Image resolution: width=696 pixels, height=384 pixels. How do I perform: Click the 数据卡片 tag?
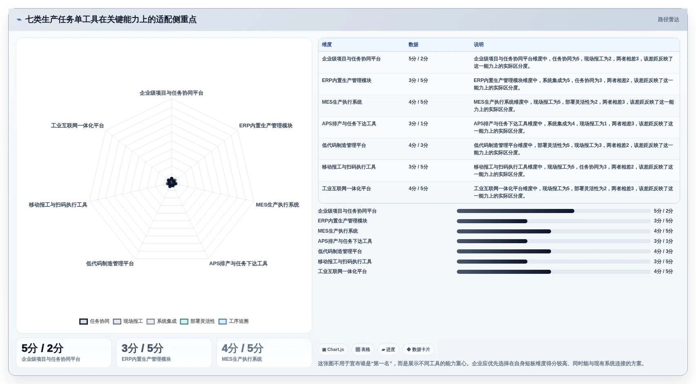pyautogui.click(x=418, y=350)
